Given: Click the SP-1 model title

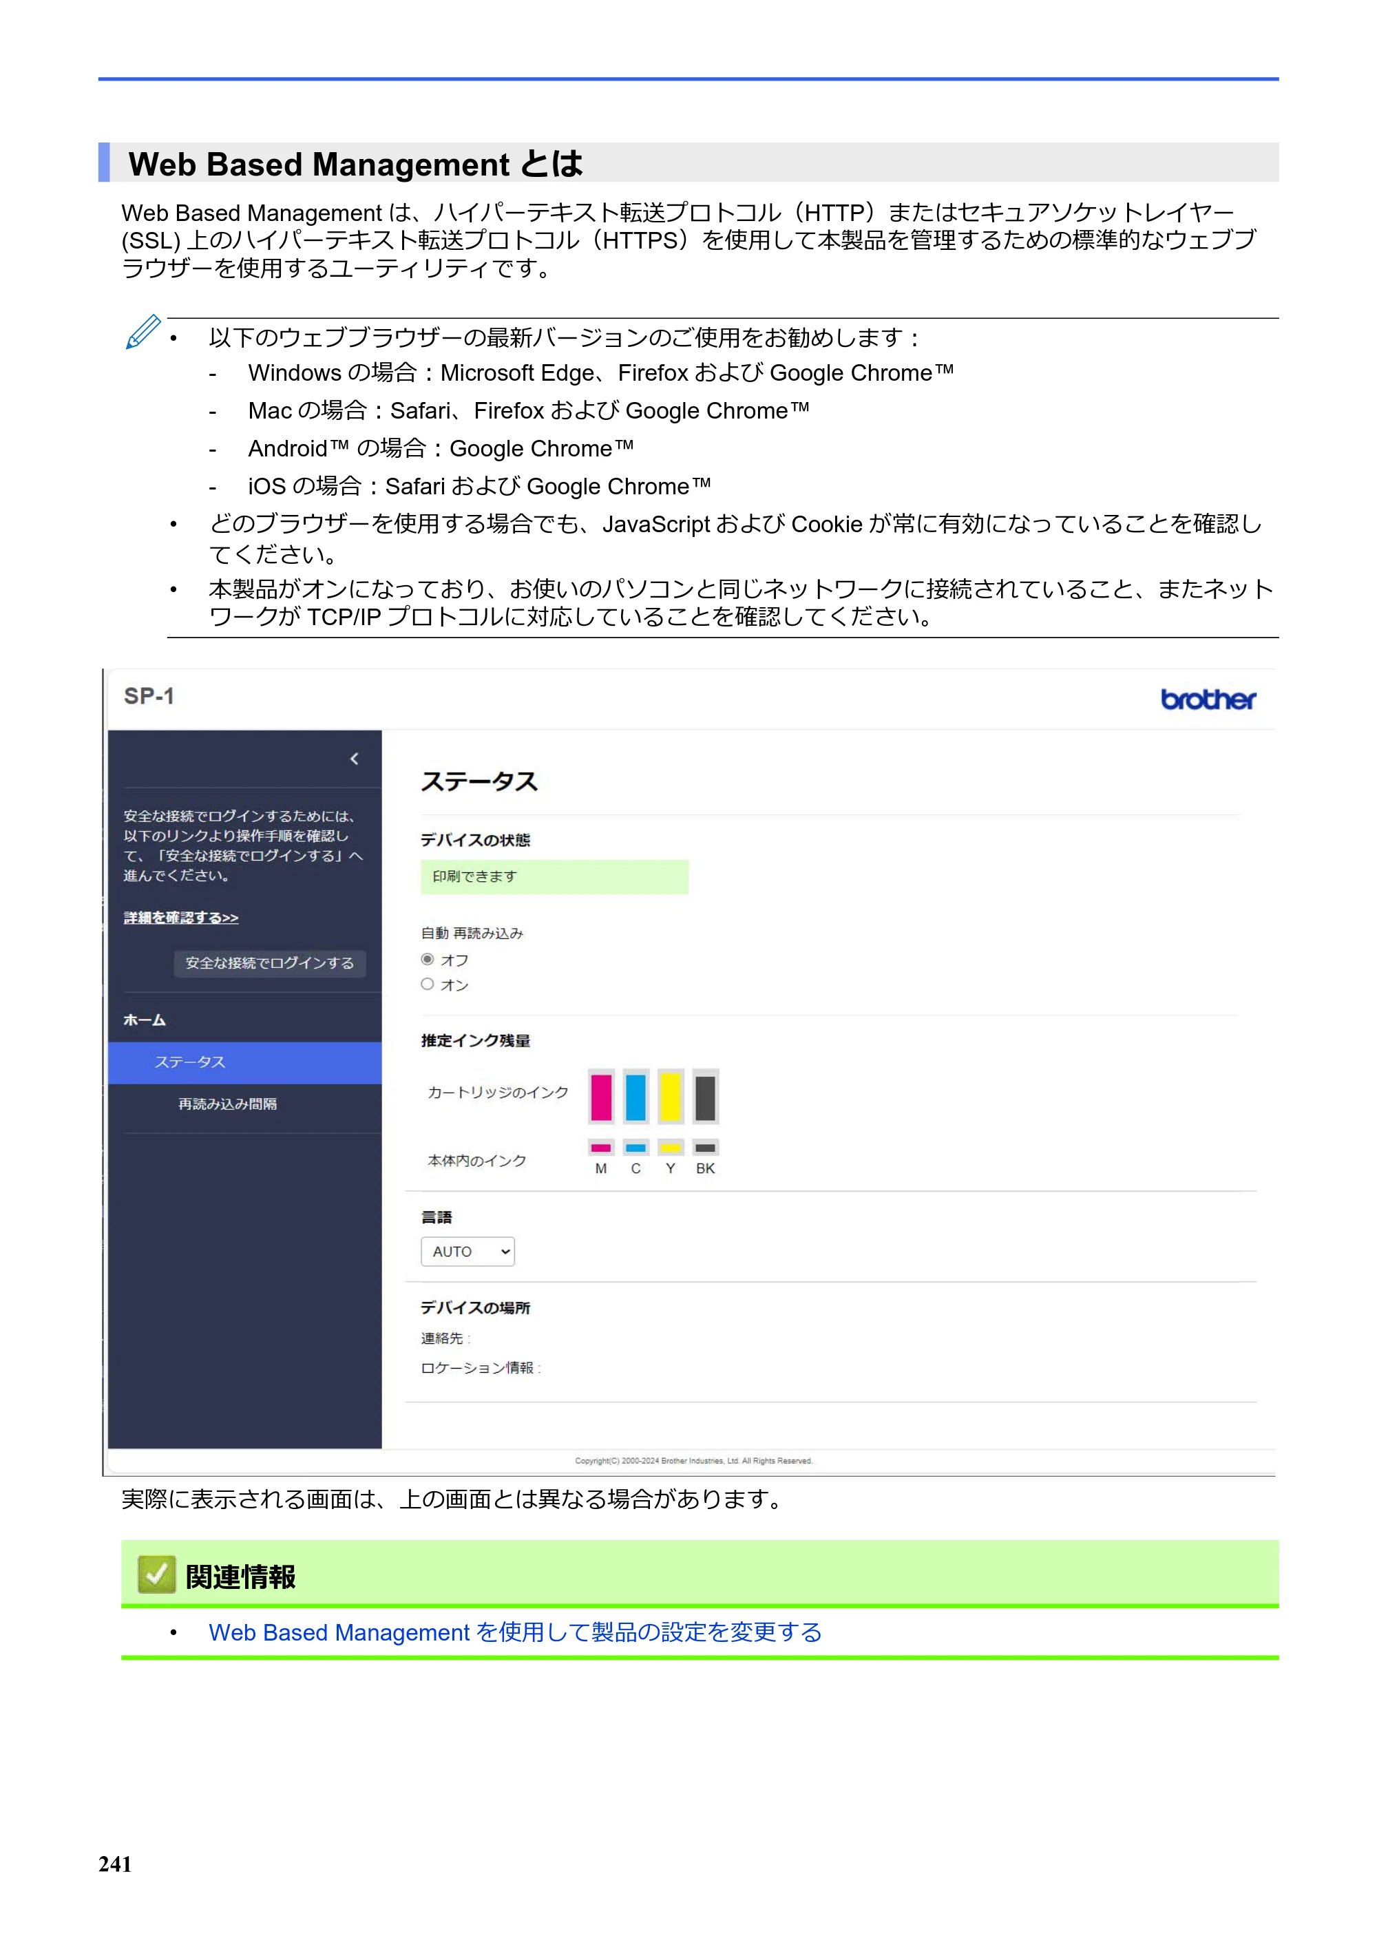Looking at the screenshot, I should (x=149, y=696).
